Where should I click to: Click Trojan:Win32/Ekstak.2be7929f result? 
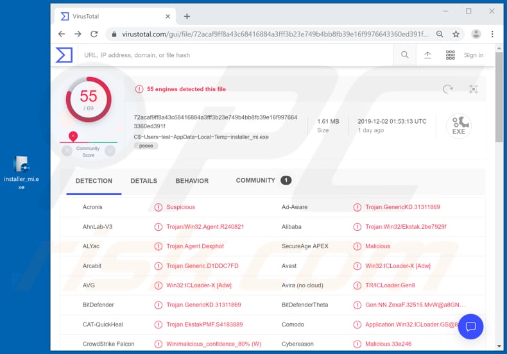406,227
